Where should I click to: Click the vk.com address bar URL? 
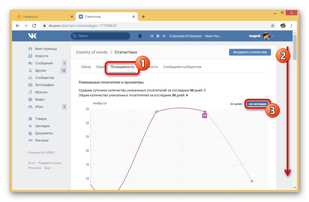pyautogui.click(x=83, y=26)
